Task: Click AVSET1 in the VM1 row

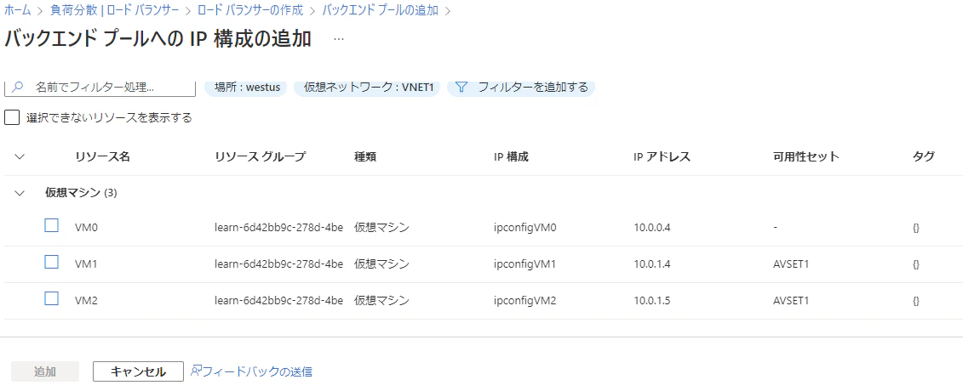Action: 791,264
